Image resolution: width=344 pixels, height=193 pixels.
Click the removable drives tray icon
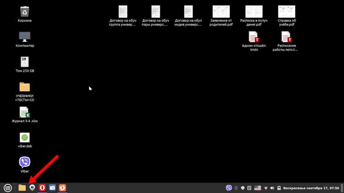click(x=249, y=188)
